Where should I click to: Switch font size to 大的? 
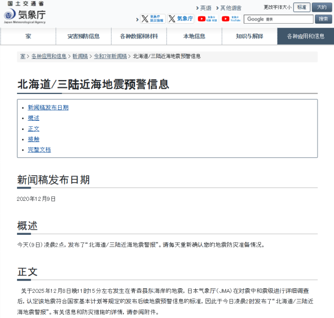tap(322, 7)
